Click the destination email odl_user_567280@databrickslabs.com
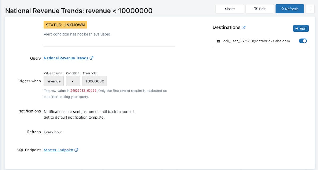 click(257, 41)
